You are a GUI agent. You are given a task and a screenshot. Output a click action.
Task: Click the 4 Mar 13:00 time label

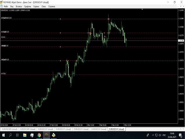click(x=127, y=125)
